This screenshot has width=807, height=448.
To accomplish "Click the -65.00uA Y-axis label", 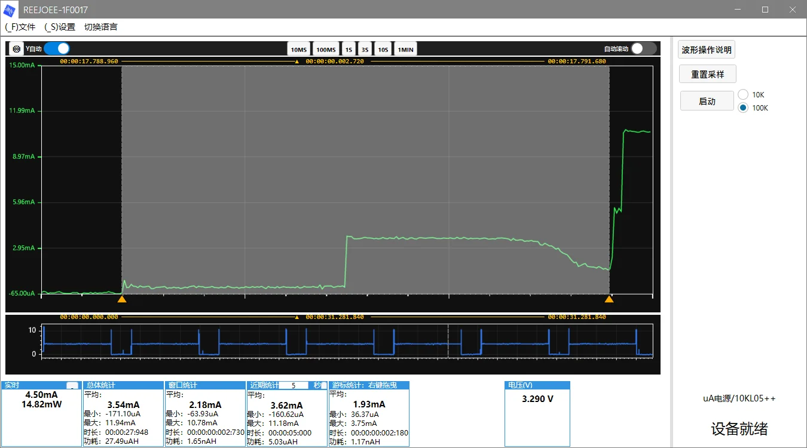I will click(x=21, y=293).
